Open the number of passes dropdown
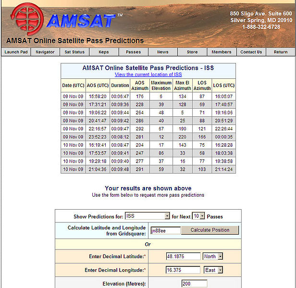The width and height of the screenshot is (296, 288). 198,216
